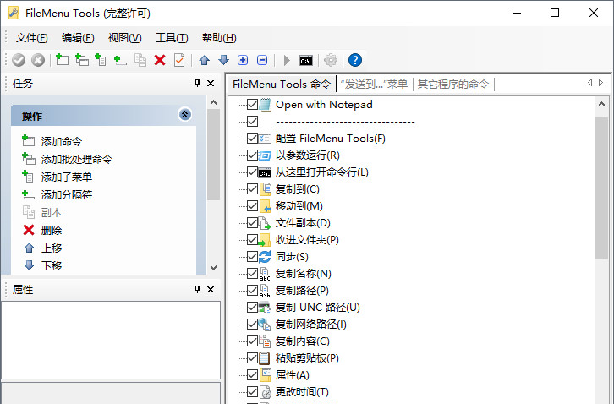Screen dimensions: 614x420
Task: Click the play arrow toolbar icon
Action: click(287, 60)
